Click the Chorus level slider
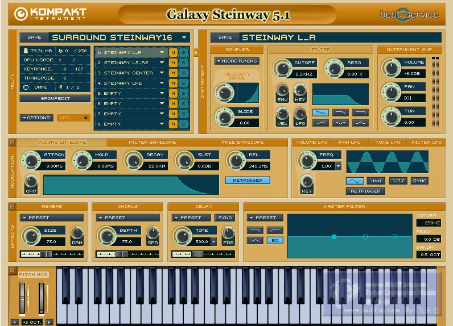 127,254
